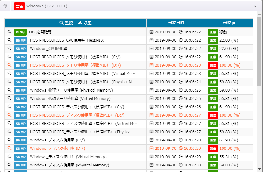Click clock icon beside 16:06:30
The image size is (263, 172).
[181, 165]
